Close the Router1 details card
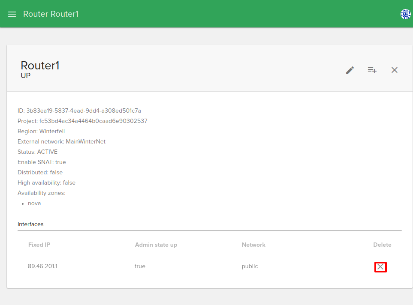Image resolution: width=413 pixels, height=305 pixels. (395, 70)
